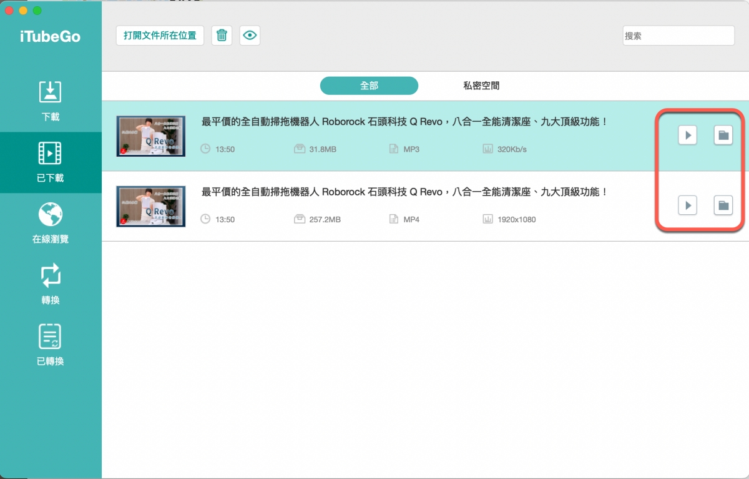The width and height of the screenshot is (749, 479).
Task: Go to the 轉換 (Convert) section
Action: pos(50,275)
